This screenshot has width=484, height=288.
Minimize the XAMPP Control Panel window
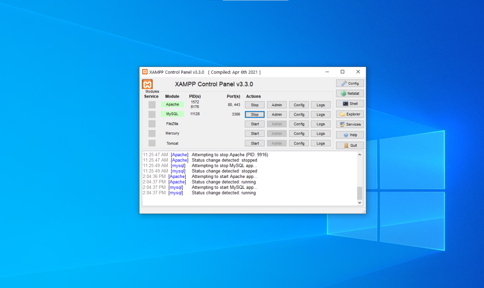327,72
